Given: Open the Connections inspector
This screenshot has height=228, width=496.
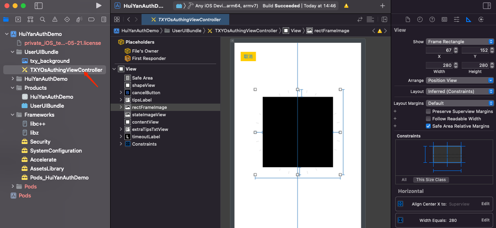Looking at the screenshot, I should tap(481, 19).
